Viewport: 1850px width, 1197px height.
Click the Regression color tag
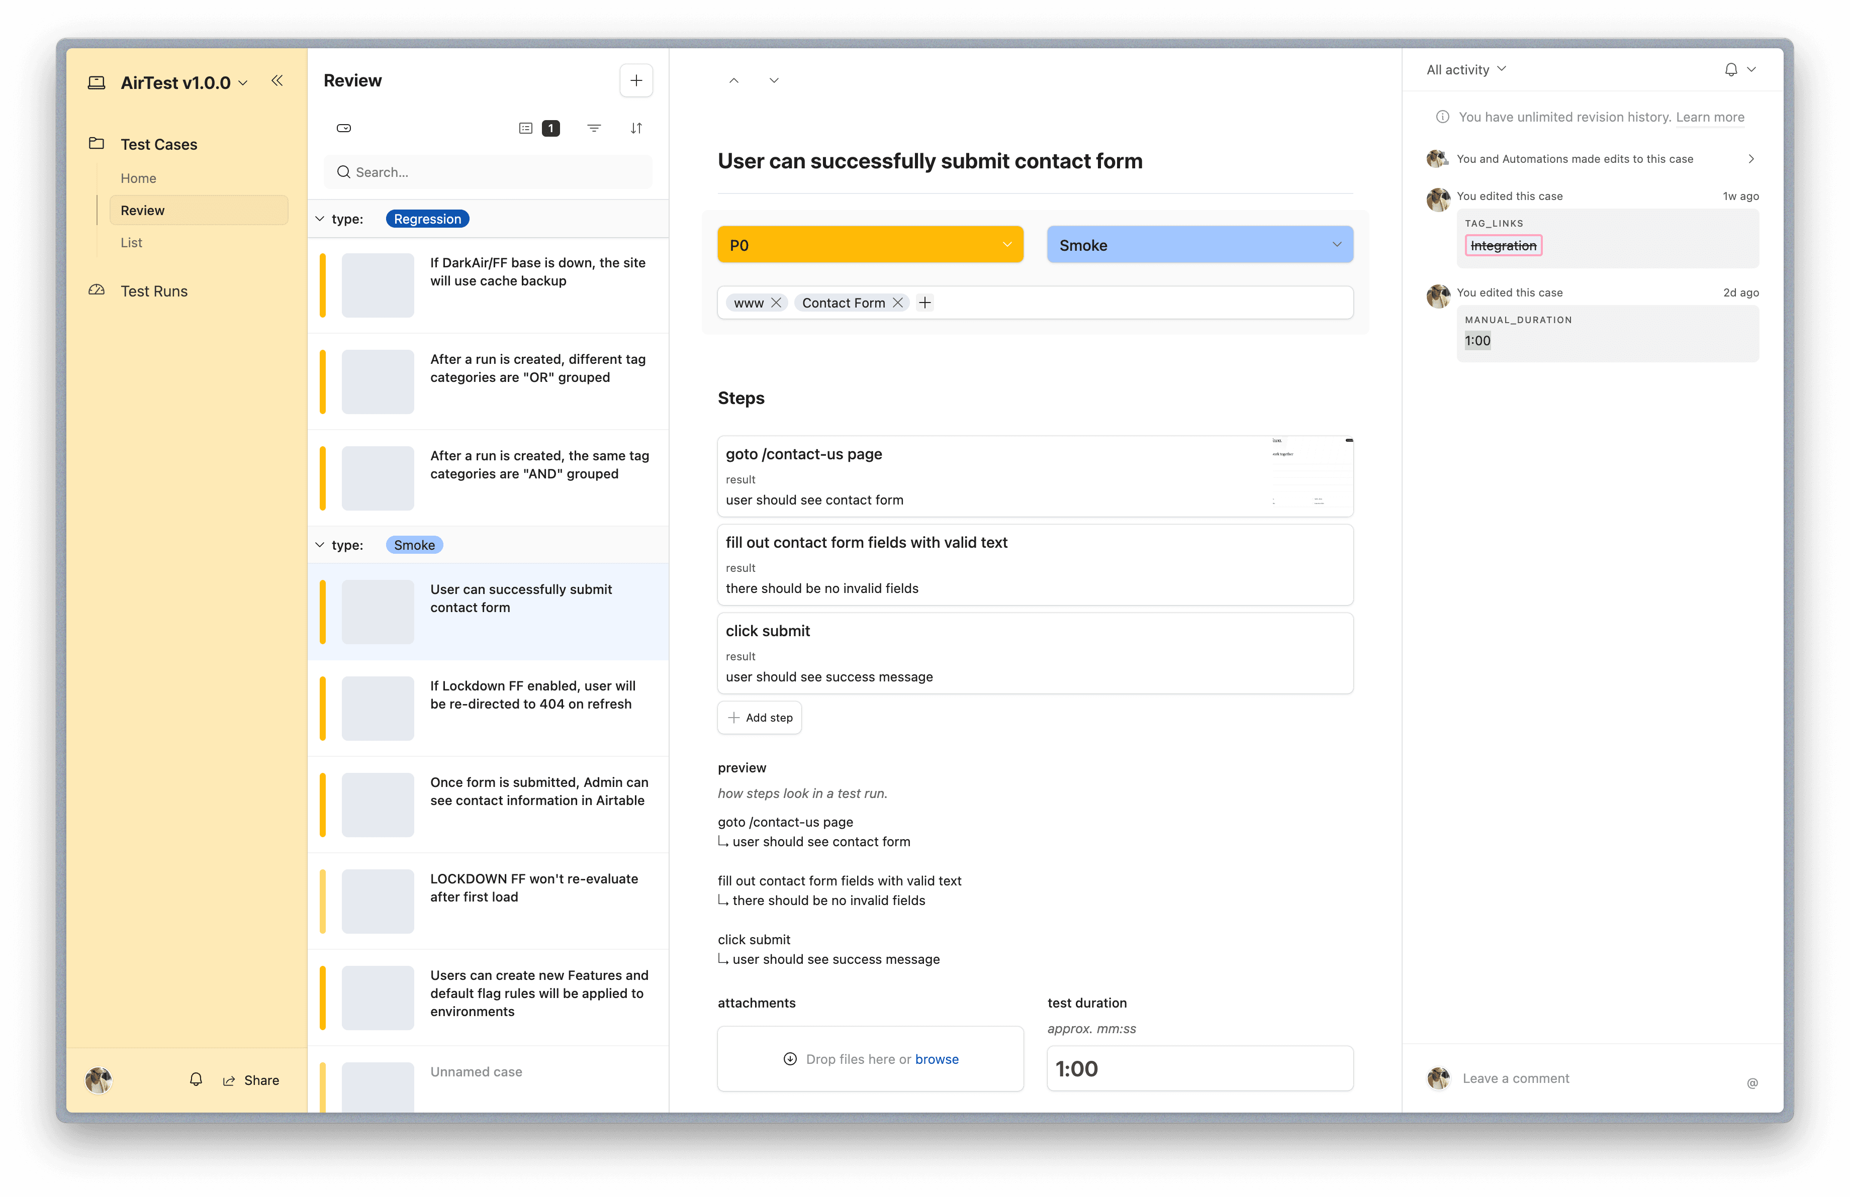427,219
